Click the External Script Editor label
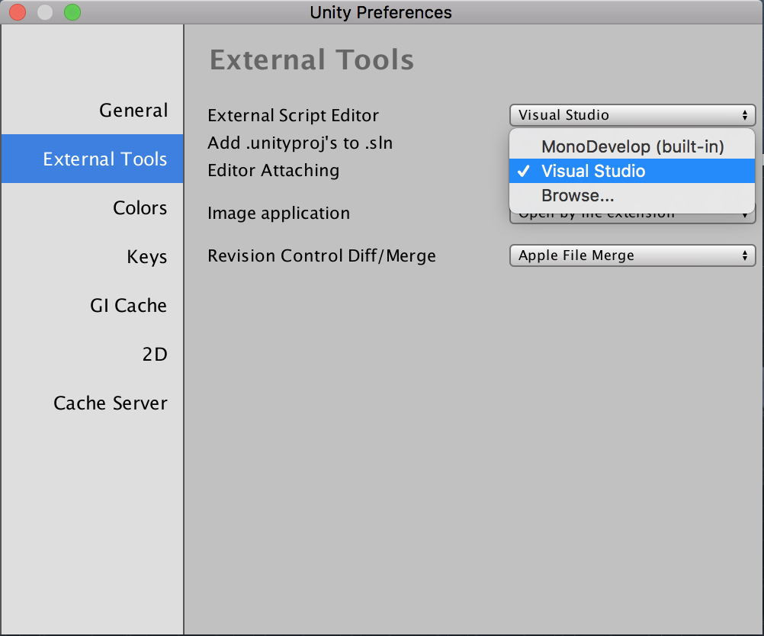This screenshot has height=636, width=764. [293, 115]
